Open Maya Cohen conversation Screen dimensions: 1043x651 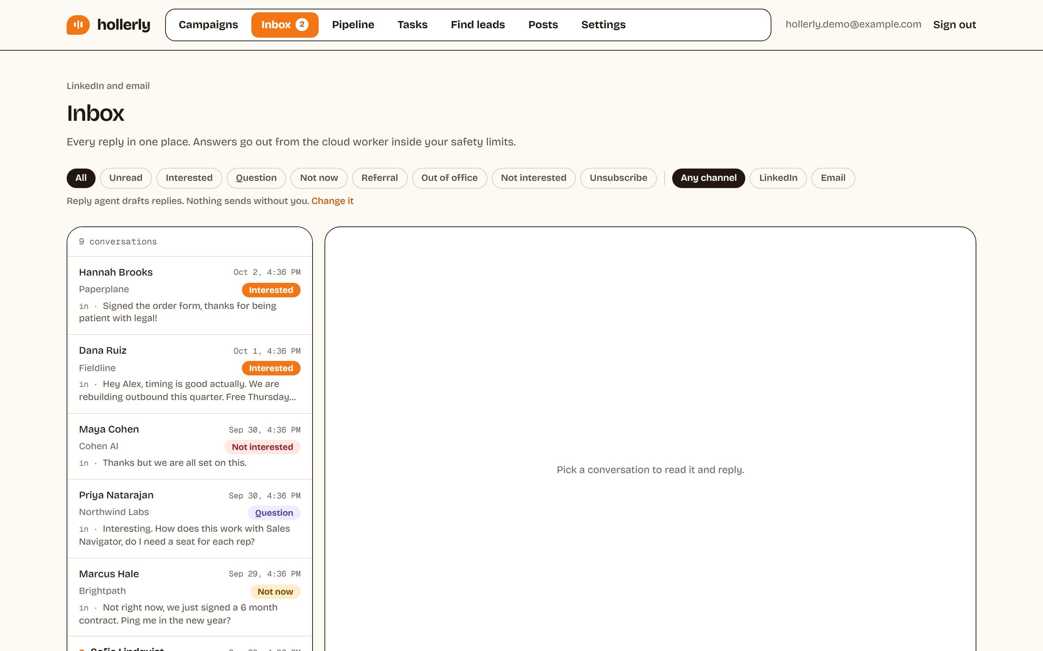point(190,446)
